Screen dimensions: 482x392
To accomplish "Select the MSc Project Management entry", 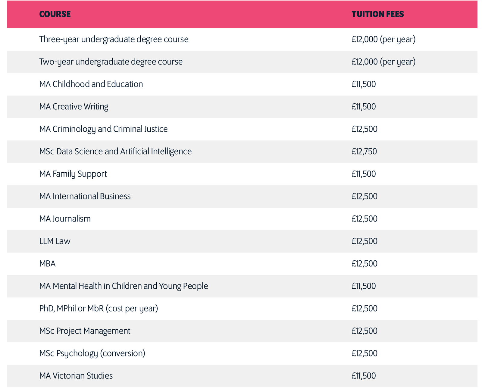I will (85, 331).
